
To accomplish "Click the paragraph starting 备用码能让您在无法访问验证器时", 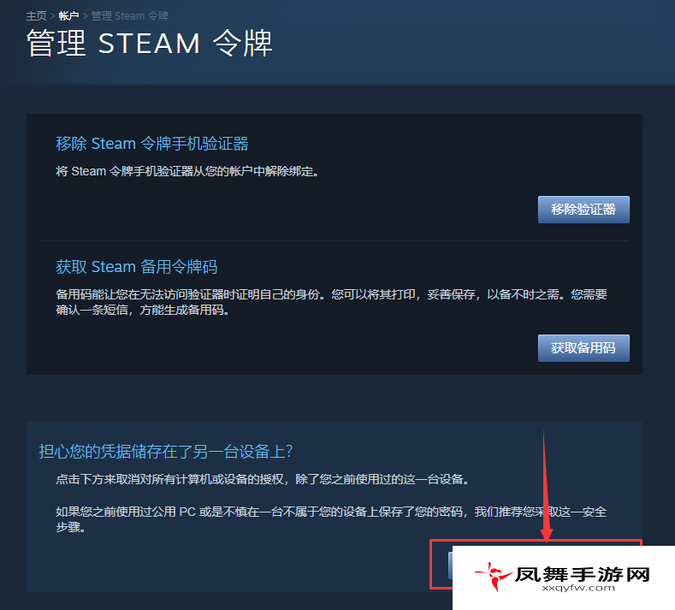I will pos(331,302).
